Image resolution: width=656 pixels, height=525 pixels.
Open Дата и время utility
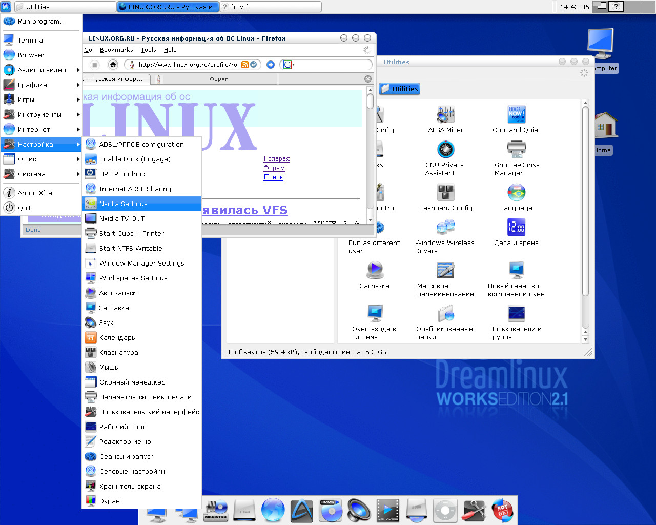pos(516,232)
